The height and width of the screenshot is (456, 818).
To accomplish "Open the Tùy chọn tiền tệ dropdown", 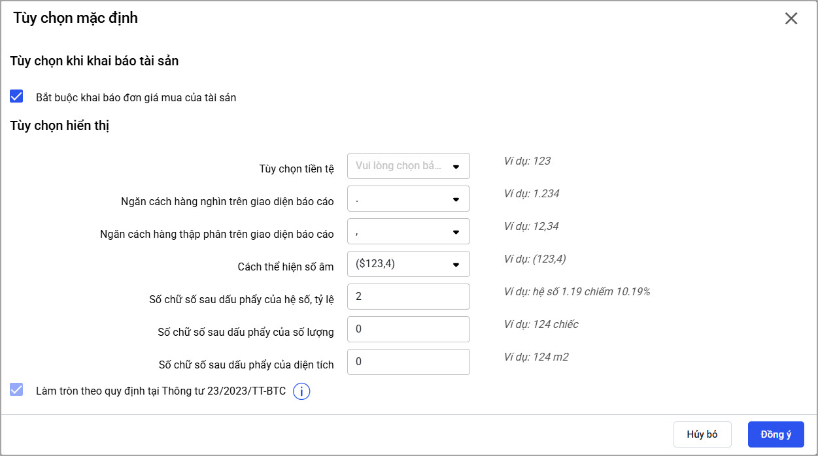I will pos(408,166).
